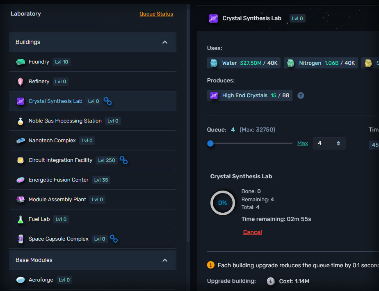Set queue to maximum with Max link

click(x=302, y=143)
